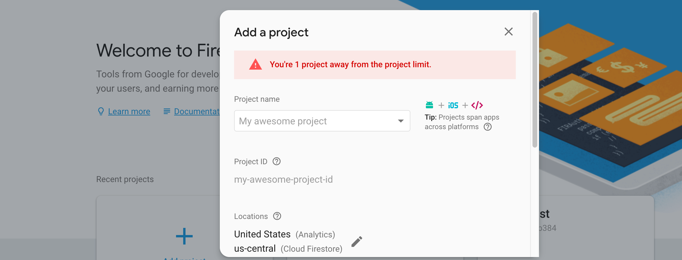Click the warning triangle in the alert
Viewport: 682px width, 260px height.
point(255,65)
